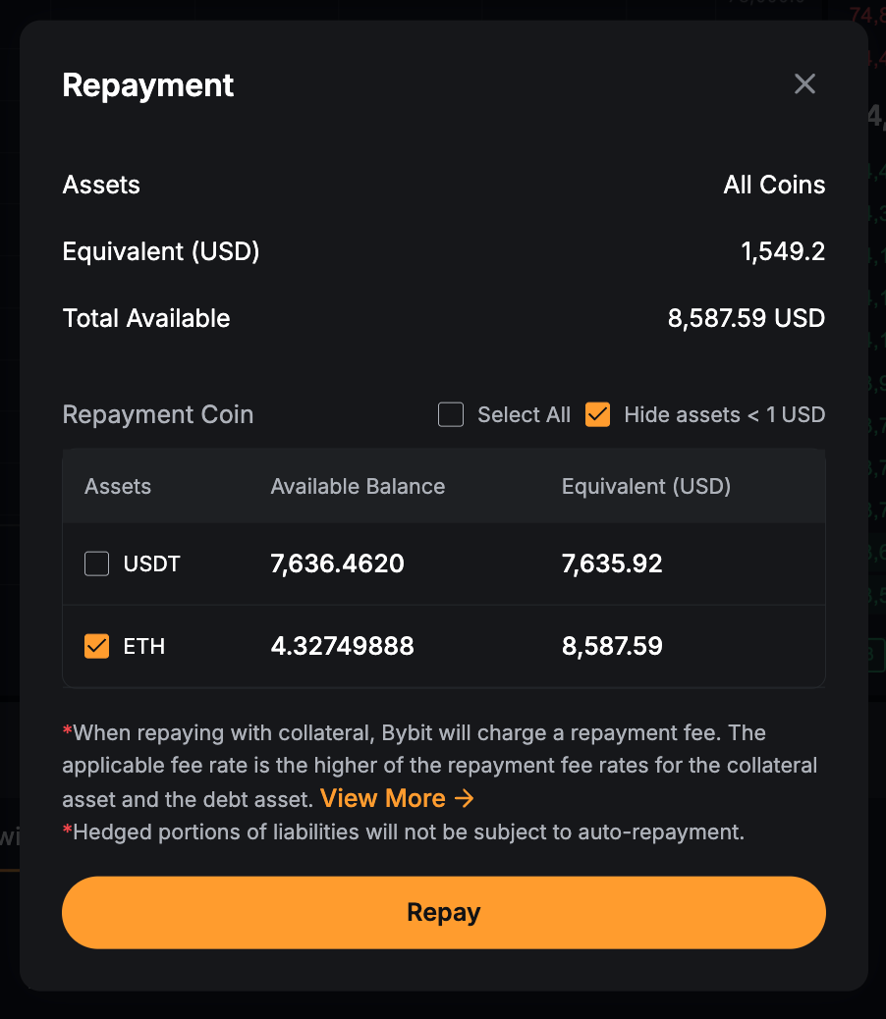
Task: Tick the Select All checkbox
Action: [x=451, y=414]
